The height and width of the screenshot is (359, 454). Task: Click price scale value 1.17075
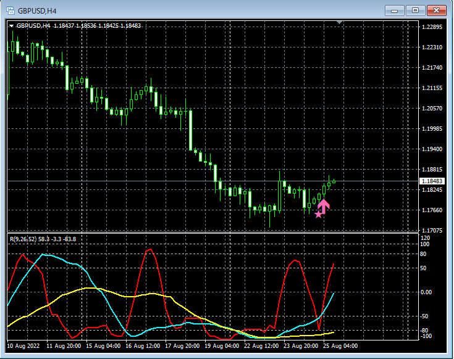coord(432,230)
